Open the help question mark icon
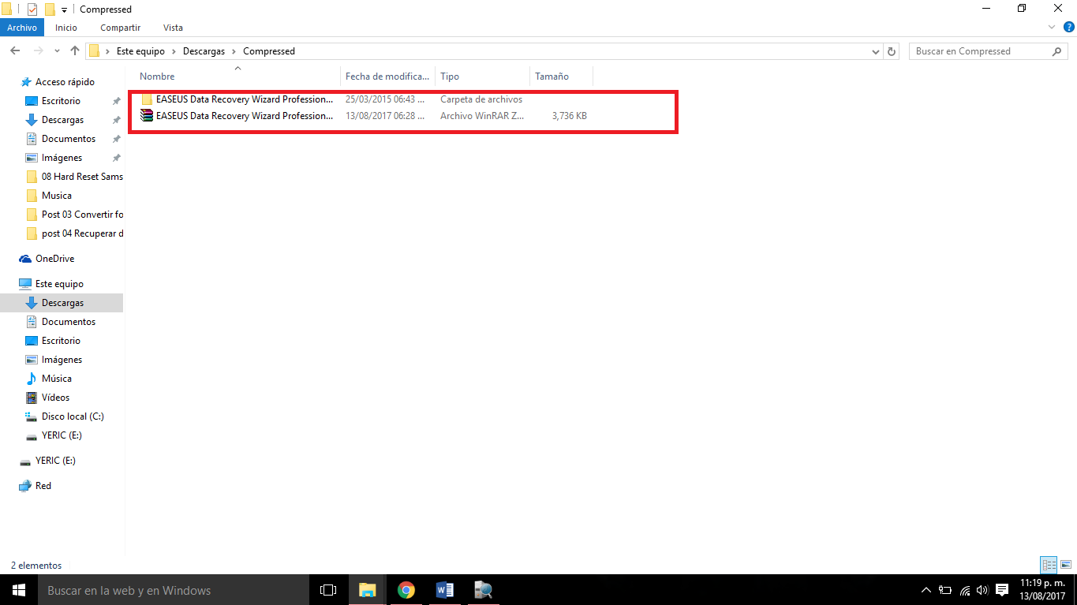This screenshot has height=605, width=1077. pyautogui.click(x=1068, y=28)
